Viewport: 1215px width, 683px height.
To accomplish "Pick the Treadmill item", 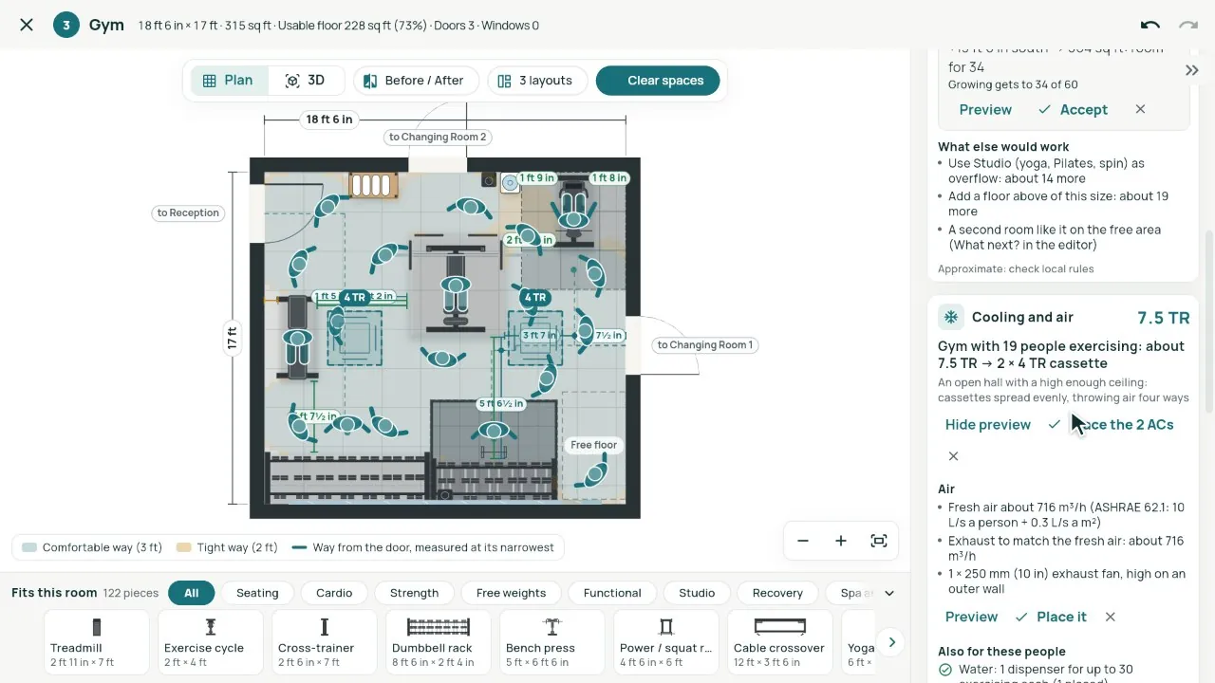I will click(97, 641).
